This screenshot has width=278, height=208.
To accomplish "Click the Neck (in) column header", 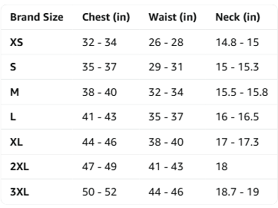I will (x=237, y=17).
